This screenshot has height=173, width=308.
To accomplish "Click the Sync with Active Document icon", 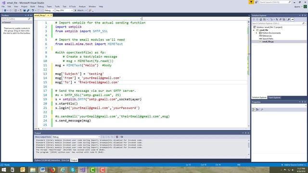I will [277, 19].
